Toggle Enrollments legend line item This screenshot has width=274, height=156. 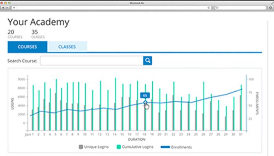pos(176,147)
